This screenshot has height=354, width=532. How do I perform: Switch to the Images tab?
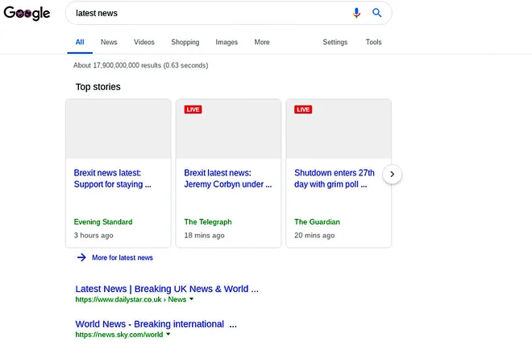227,42
